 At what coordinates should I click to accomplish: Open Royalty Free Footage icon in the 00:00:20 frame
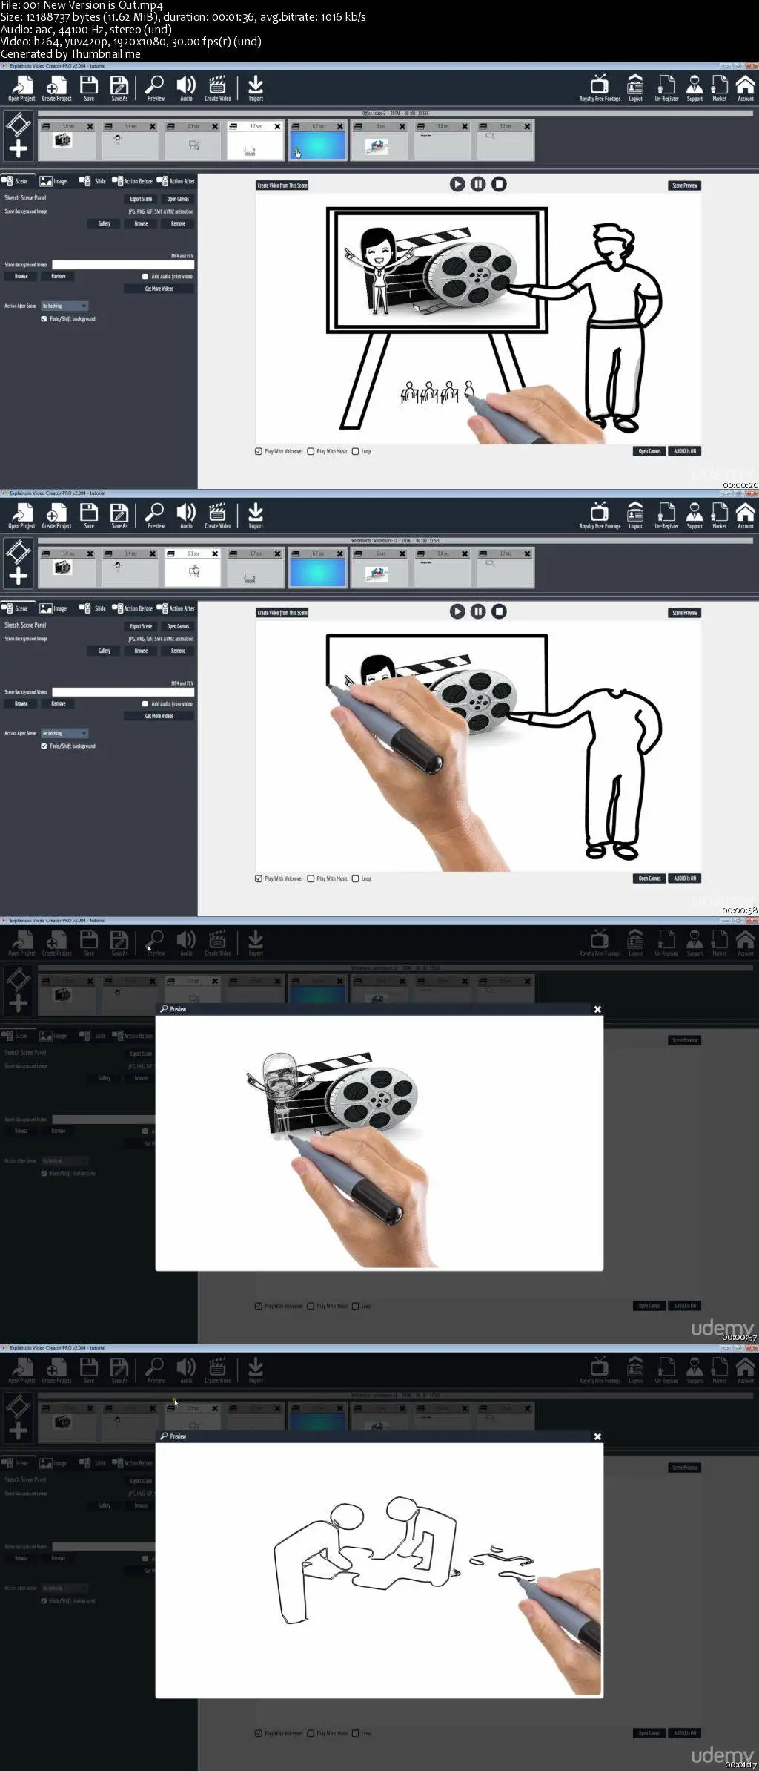(600, 88)
